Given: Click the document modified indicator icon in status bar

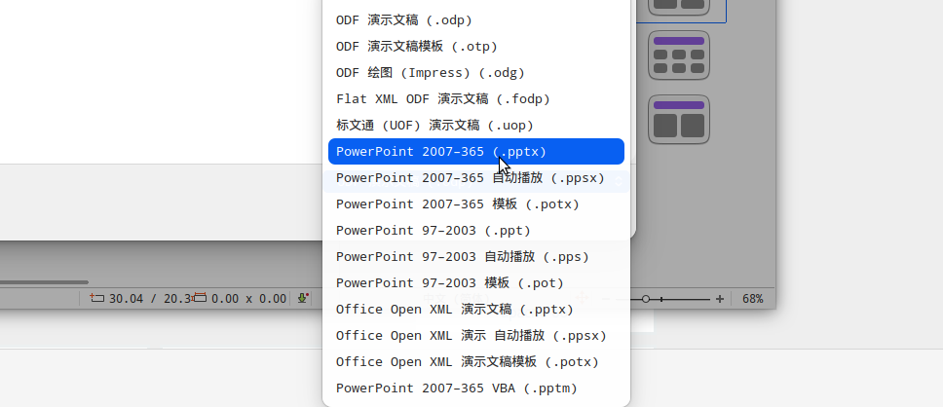Looking at the screenshot, I should coord(303,298).
